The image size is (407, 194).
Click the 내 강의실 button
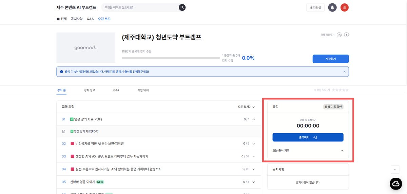tap(315, 7)
